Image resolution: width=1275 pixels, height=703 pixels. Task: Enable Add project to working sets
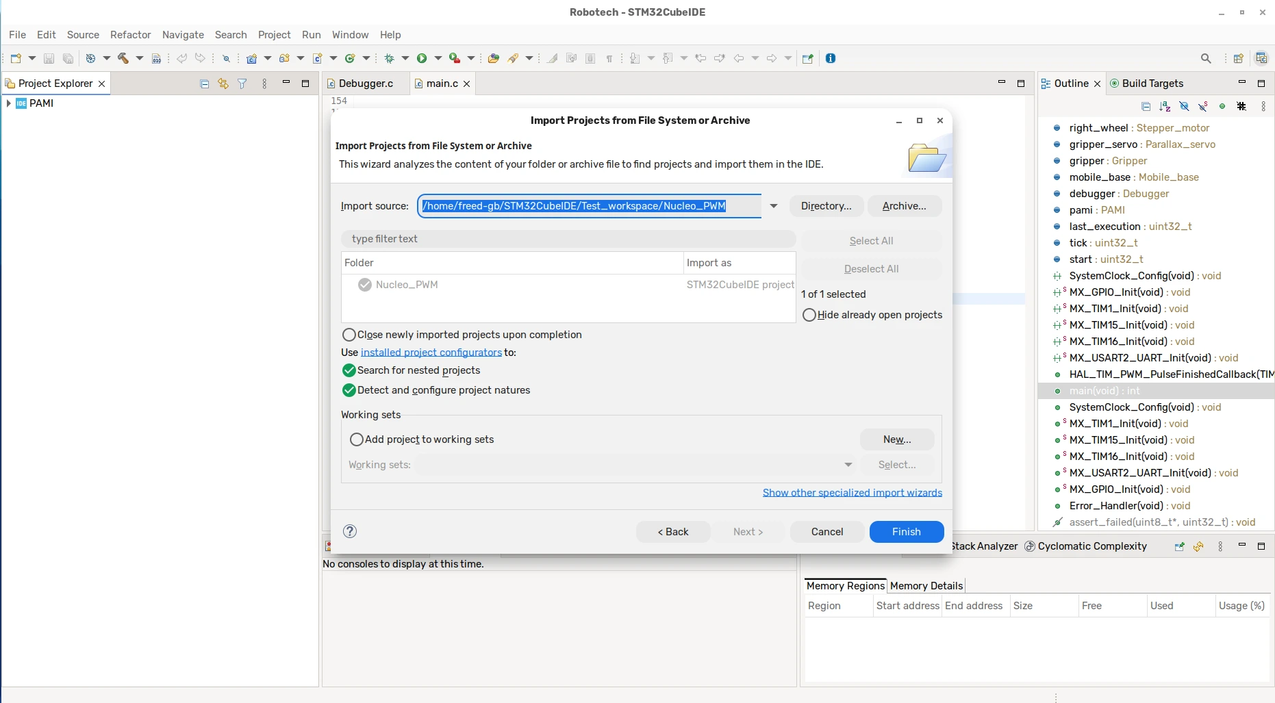[357, 439]
